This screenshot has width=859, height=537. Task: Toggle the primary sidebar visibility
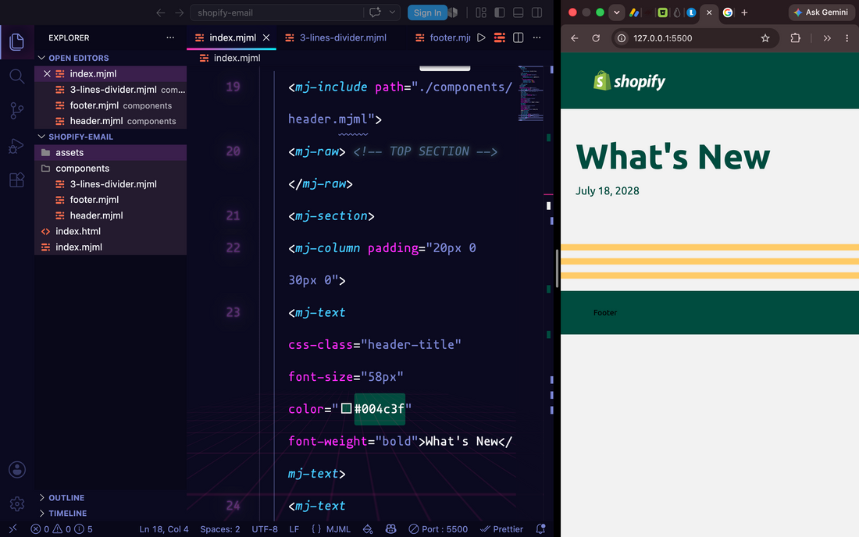point(500,12)
